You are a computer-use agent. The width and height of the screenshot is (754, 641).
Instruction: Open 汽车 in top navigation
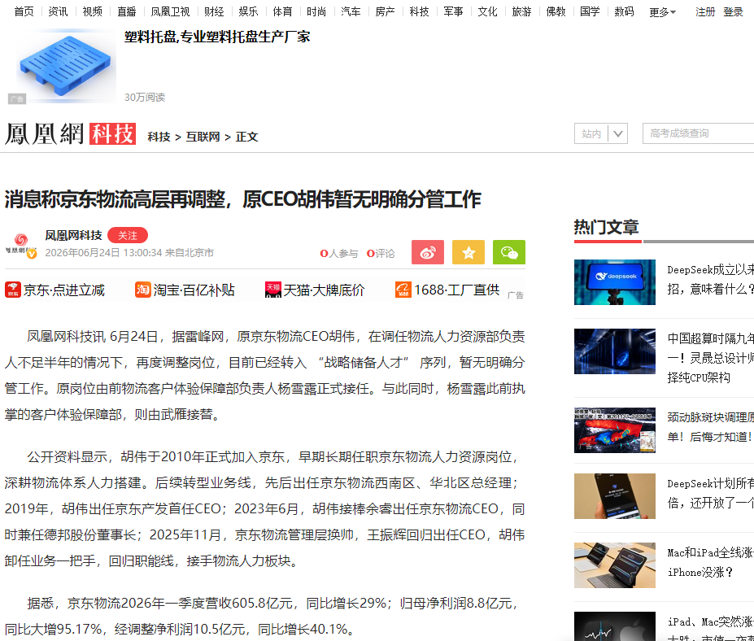pos(351,11)
